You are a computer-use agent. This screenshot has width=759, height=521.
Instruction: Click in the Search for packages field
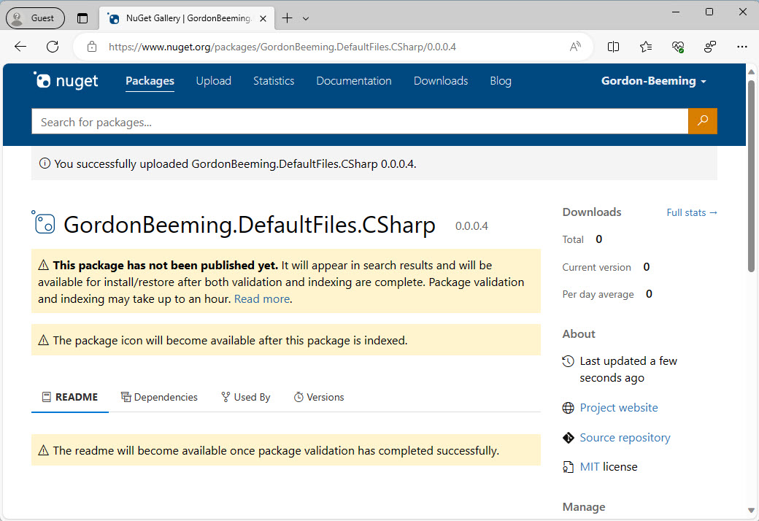tap(360, 122)
